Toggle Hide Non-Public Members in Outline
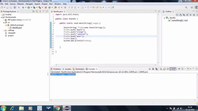198x111 pixels. click(191, 15)
